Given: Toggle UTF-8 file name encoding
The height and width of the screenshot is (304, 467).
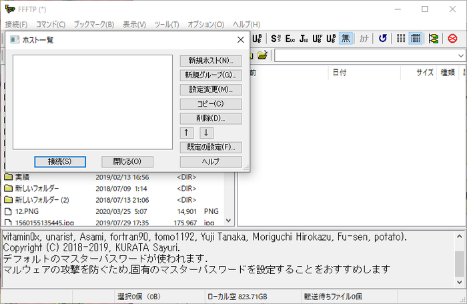Looking at the screenshot, I should 317,39.
